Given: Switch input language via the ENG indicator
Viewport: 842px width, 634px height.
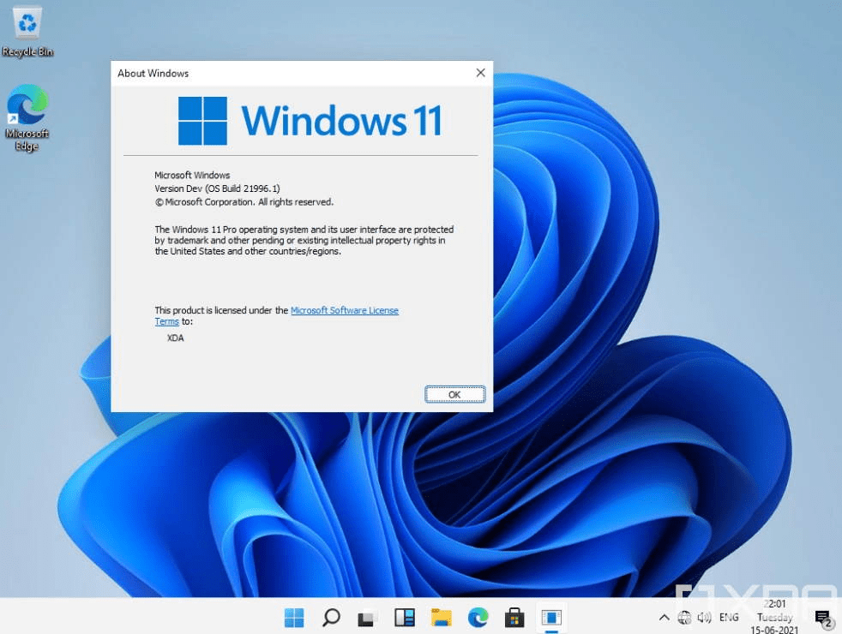Looking at the screenshot, I should (728, 617).
